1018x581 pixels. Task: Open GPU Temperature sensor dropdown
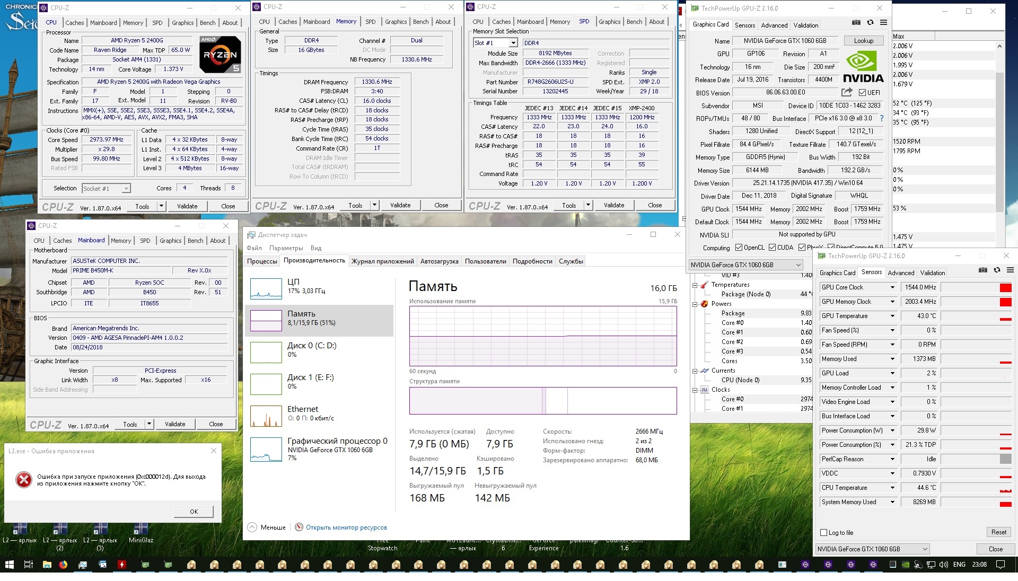892,316
